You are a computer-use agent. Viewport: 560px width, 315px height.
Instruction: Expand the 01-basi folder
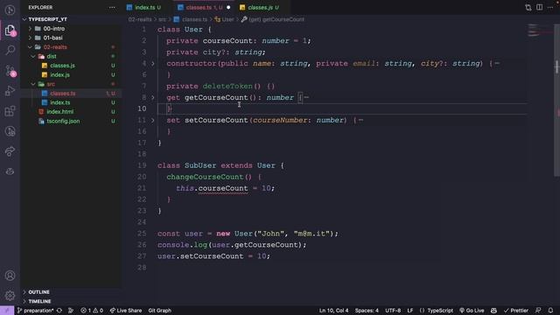[x=30, y=38]
